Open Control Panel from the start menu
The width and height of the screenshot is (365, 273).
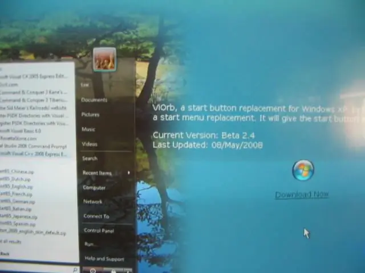[99, 230]
